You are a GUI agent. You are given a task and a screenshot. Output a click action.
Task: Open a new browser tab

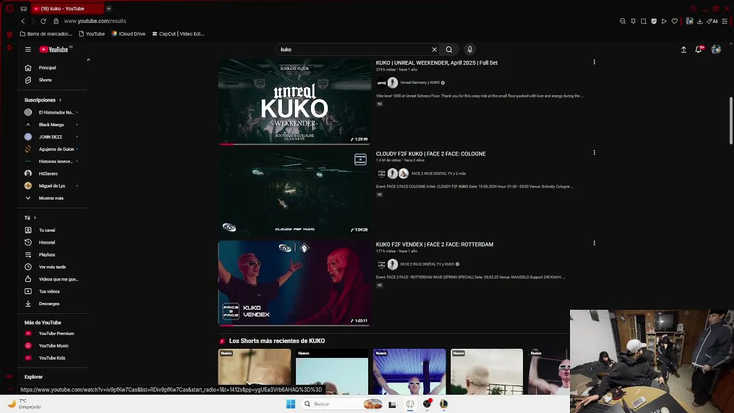(108, 9)
